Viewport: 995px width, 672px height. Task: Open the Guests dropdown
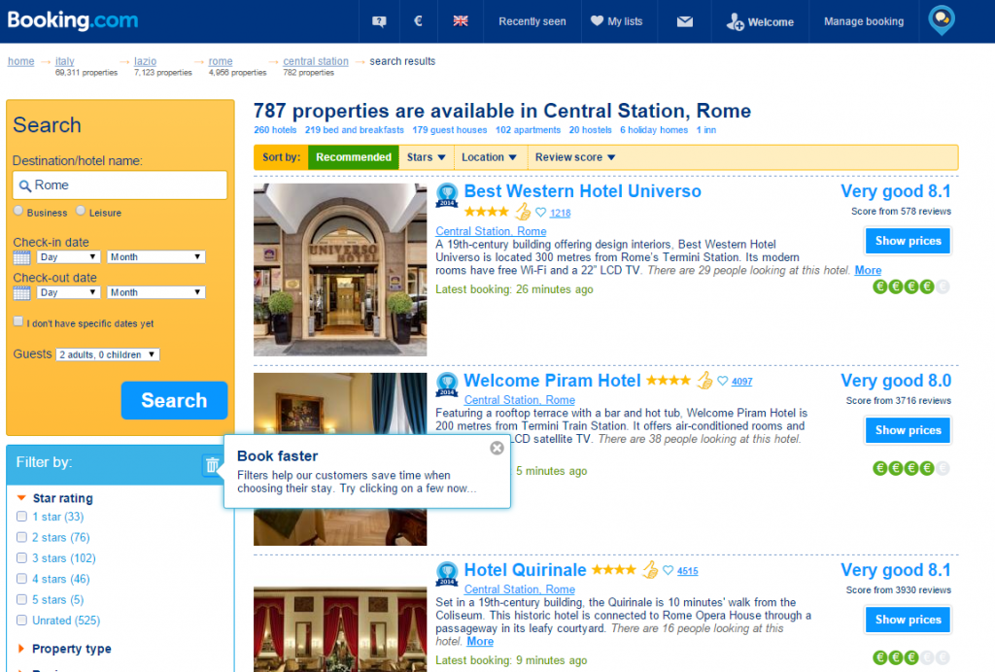pos(107,354)
